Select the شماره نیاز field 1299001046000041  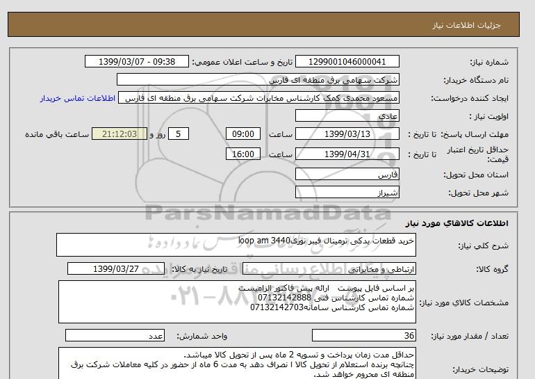pyautogui.click(x=347, y=62)
